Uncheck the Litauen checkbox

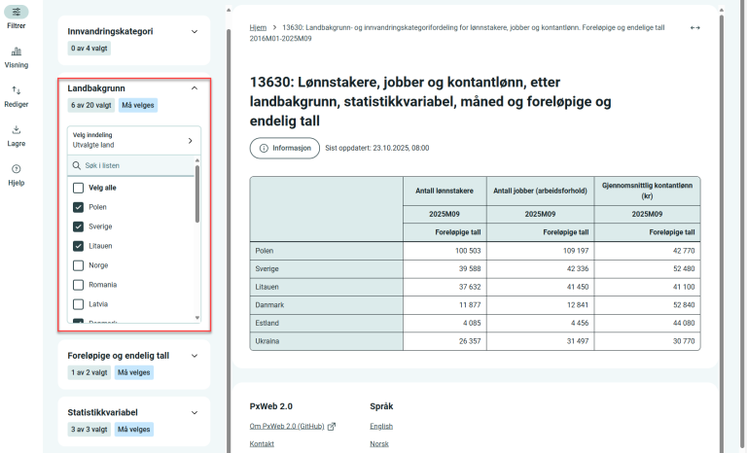pyautogui.click(x=78, y=246)
